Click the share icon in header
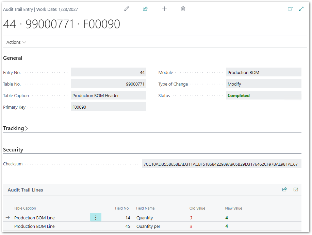 [145, 9]
